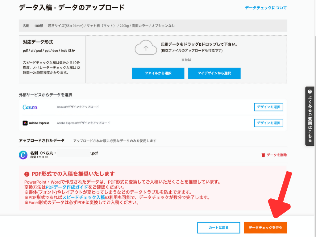Viewport: 316px width, 237px height.
Task: Click デザインを選択 next to Adobe Express
Action: coord(268,123)
